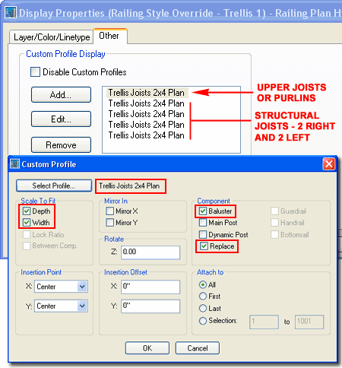Screen dimensions: 342x368
Task: Click the Remove button
Action: point(61,145)
